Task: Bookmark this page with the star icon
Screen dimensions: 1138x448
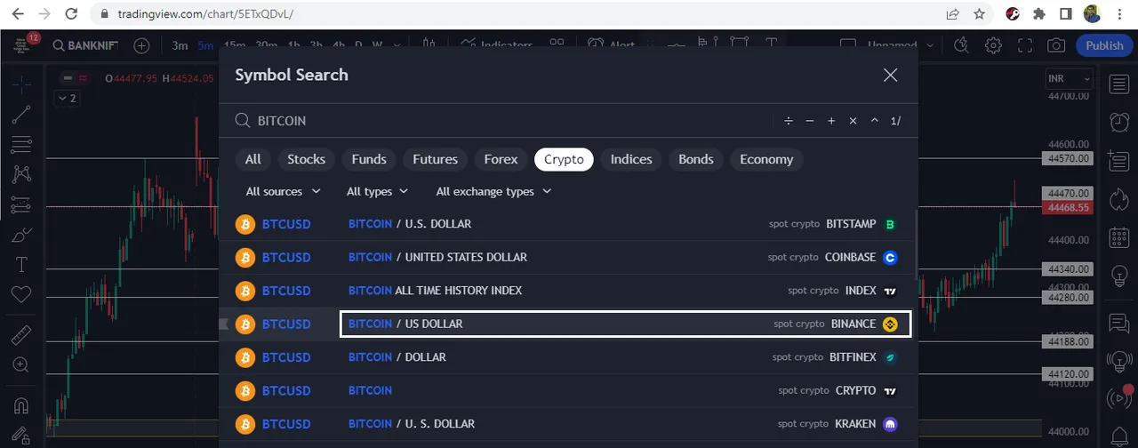Action: click(x=979, y=14)
